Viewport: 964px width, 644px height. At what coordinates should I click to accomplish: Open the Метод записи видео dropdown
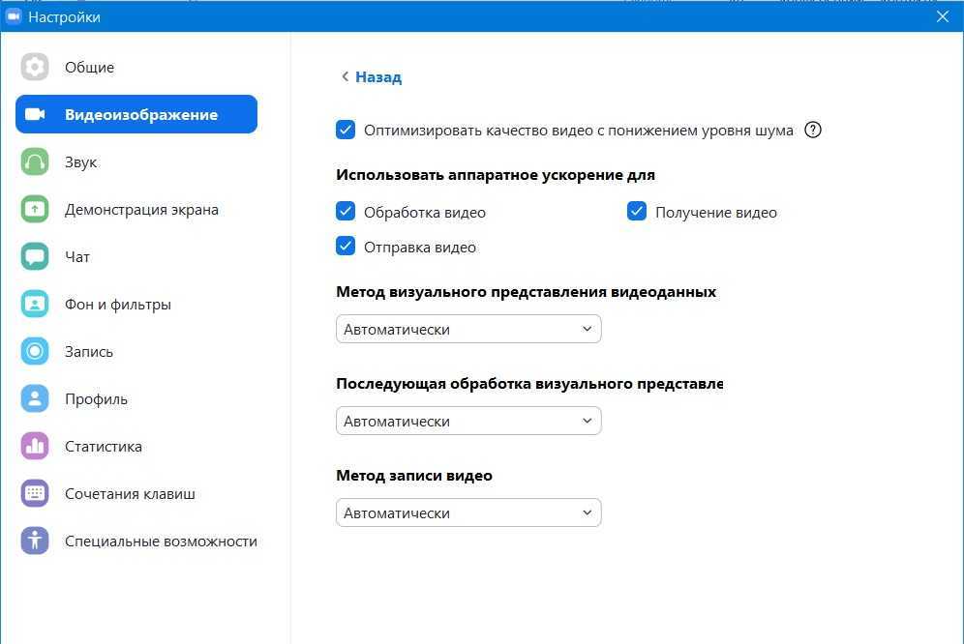(468, 512)
